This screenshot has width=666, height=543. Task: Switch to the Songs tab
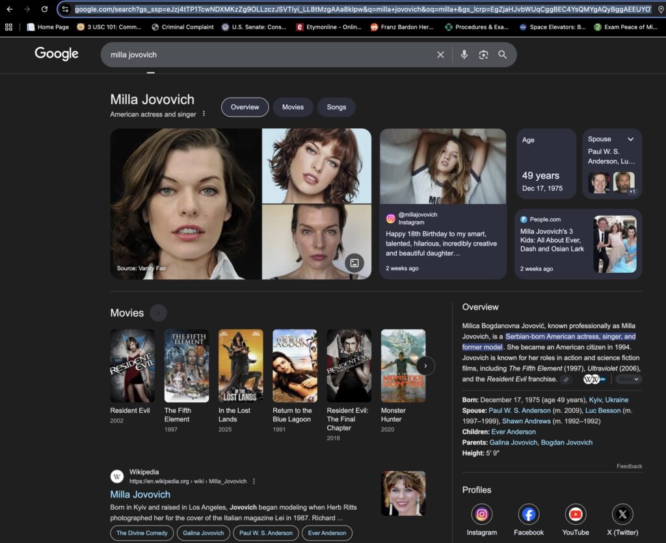pyautogui.click(x=336, y=107)
